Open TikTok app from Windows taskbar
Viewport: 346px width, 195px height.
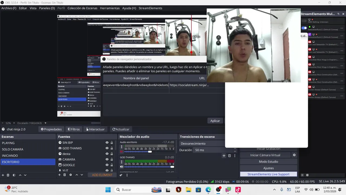(x=238, y=190)
